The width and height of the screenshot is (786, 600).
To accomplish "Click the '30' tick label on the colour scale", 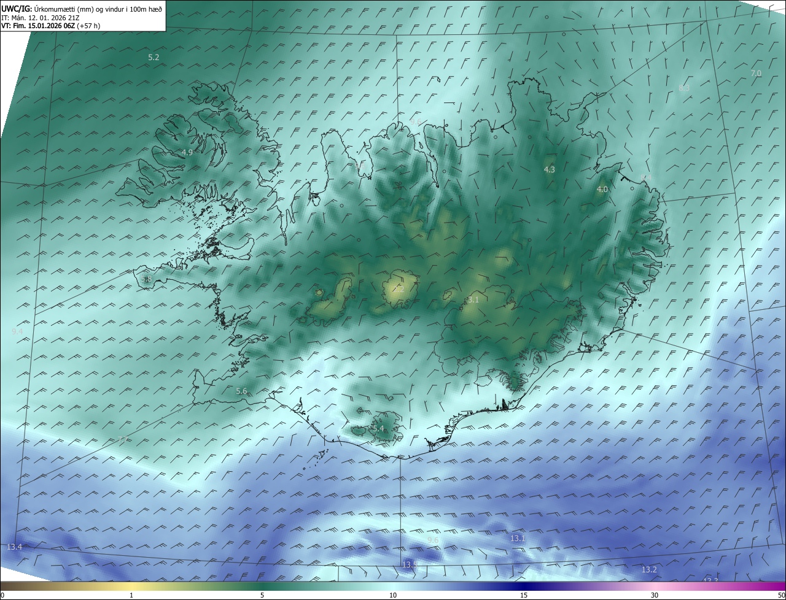I will (x=655, y=595).
